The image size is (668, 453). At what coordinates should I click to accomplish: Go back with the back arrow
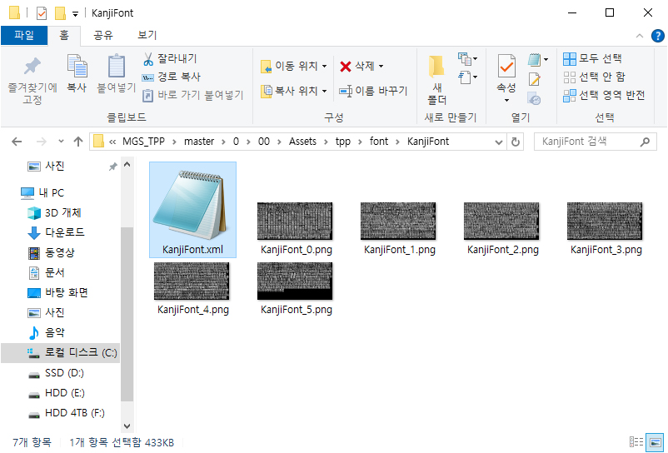[17, 142]
